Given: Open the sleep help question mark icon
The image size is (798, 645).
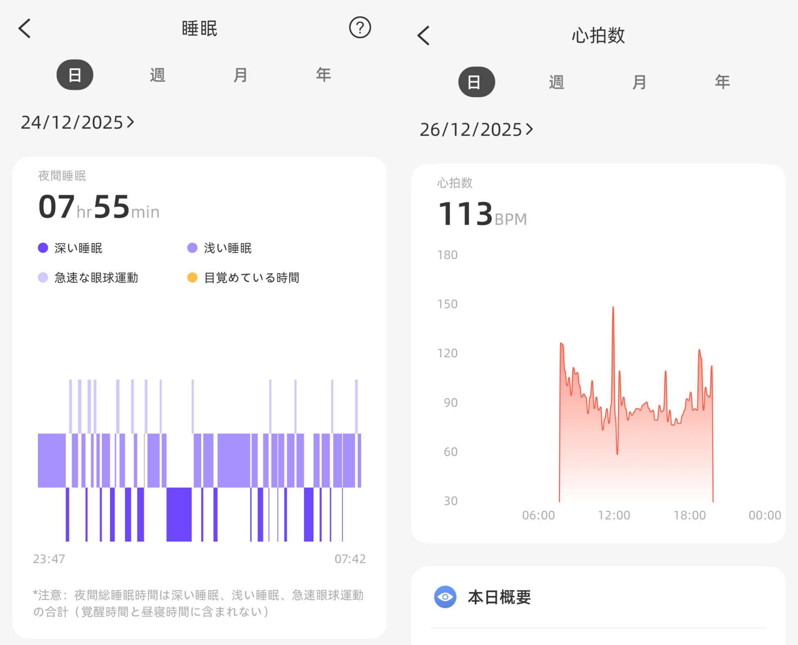Looking at the screenshot, I should click(x=360, y=27).
